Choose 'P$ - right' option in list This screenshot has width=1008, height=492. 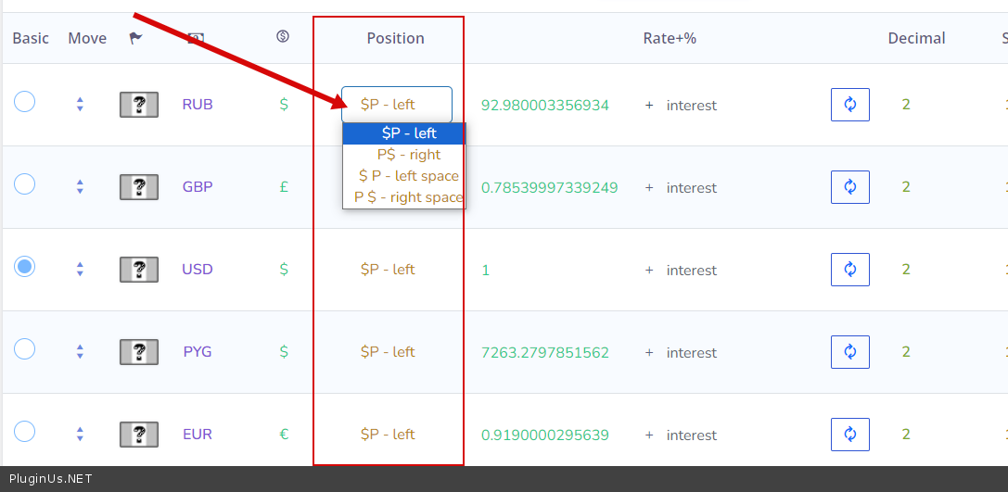point(408,155)
